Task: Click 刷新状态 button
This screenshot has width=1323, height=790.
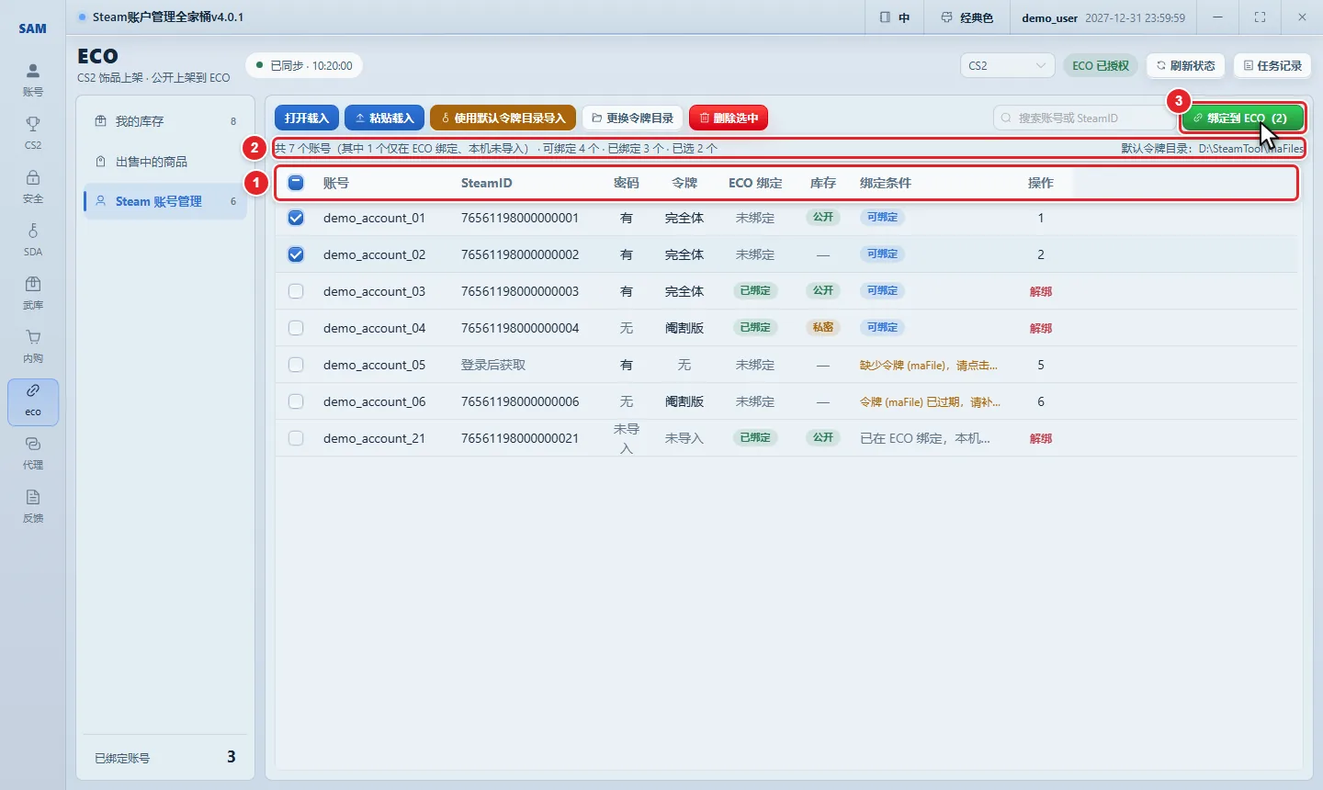Action: 1185,65
